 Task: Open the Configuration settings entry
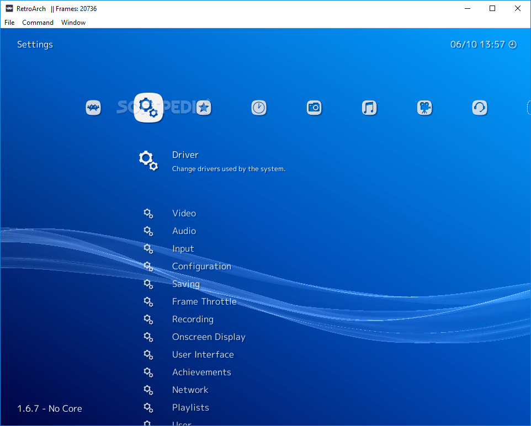[201, 266]
